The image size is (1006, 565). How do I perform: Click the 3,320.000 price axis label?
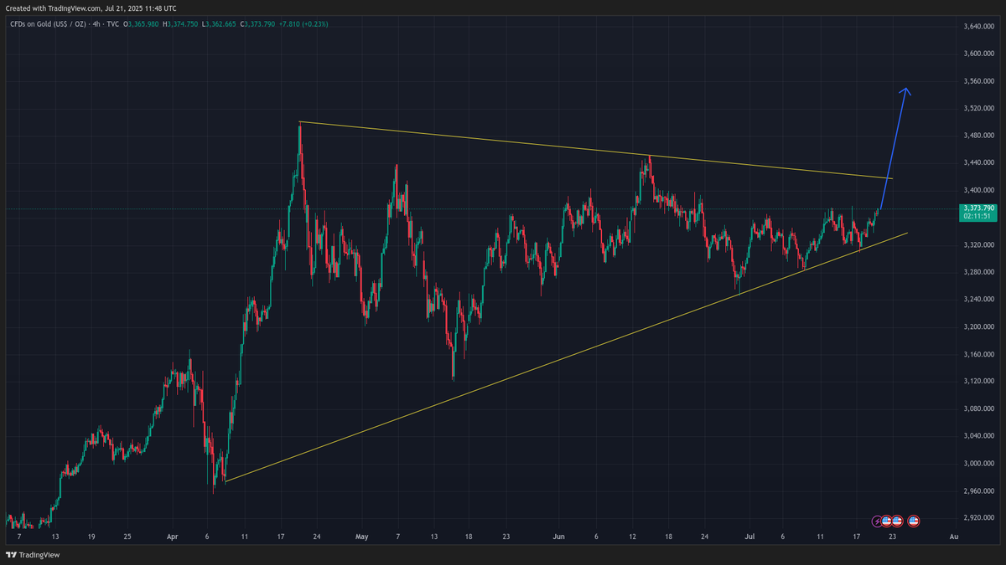pos(979,244)
